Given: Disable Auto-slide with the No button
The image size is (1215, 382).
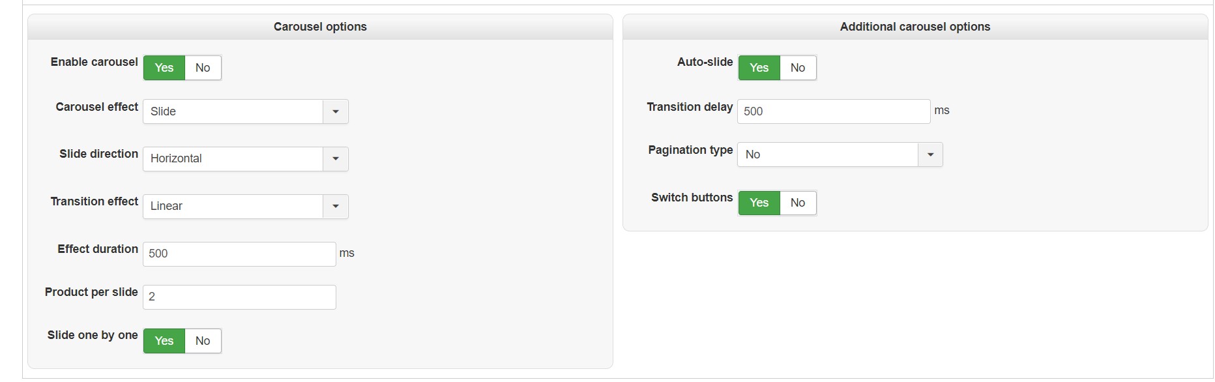Looking at the screenshot, I should (798, 68).
